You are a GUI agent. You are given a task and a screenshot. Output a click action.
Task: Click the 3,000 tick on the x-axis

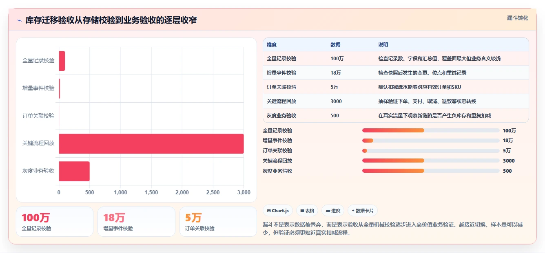pos(244,192)
